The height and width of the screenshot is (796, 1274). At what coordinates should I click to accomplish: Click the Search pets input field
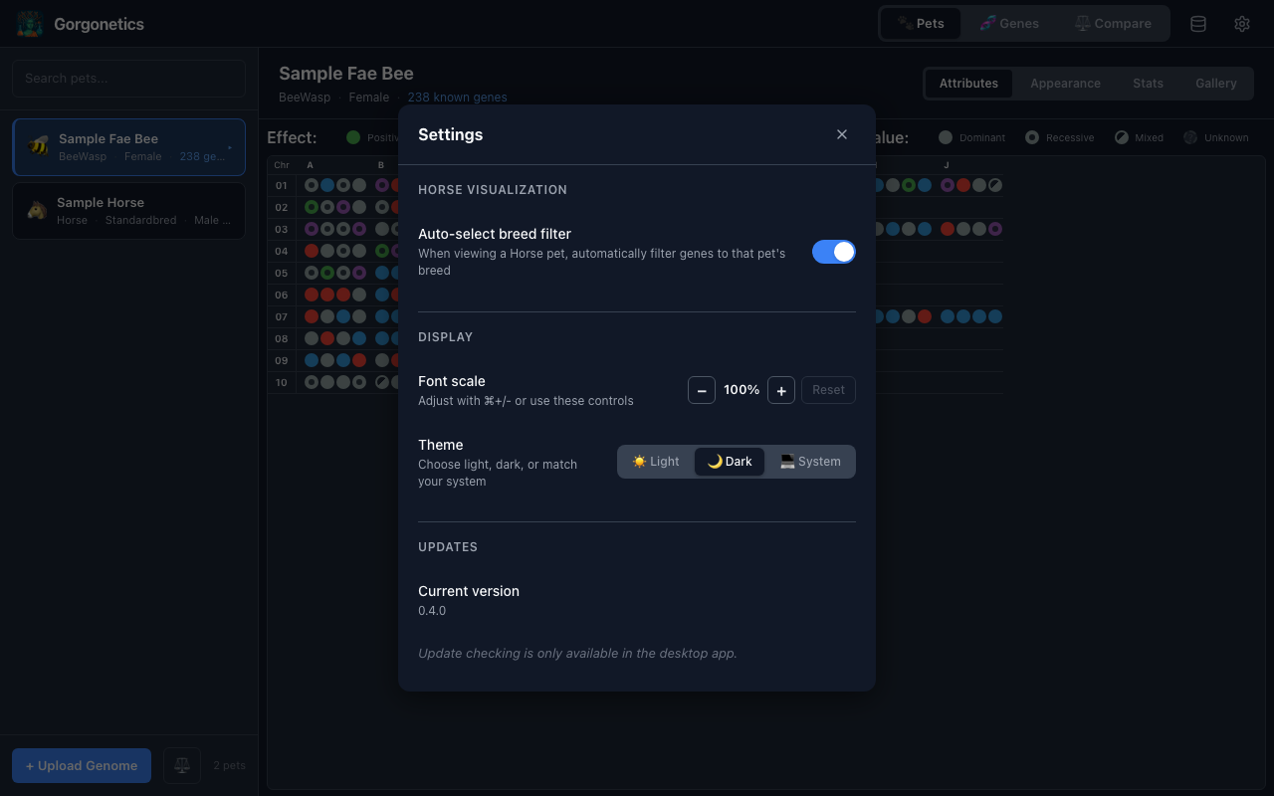(x=128, y=78)
